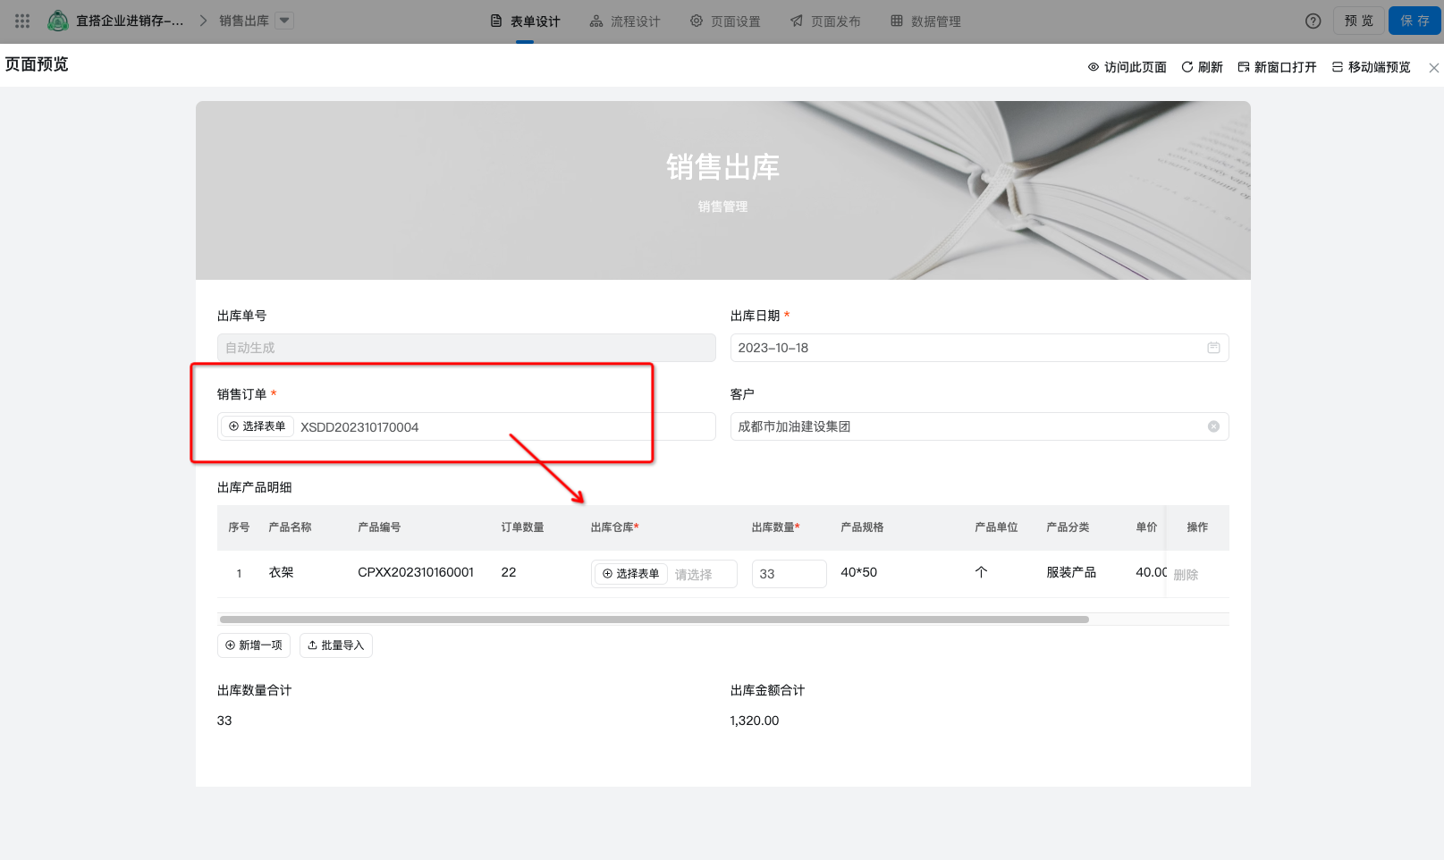Click the 出库数量 input showing 33

pyautogui.click(x=789, y=574)
